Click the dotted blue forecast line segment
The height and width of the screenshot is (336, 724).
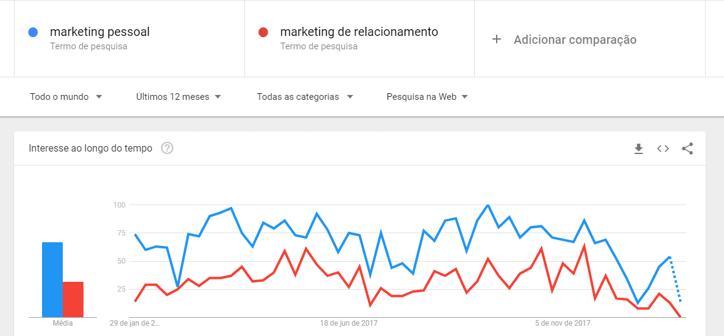pos(675,279)
